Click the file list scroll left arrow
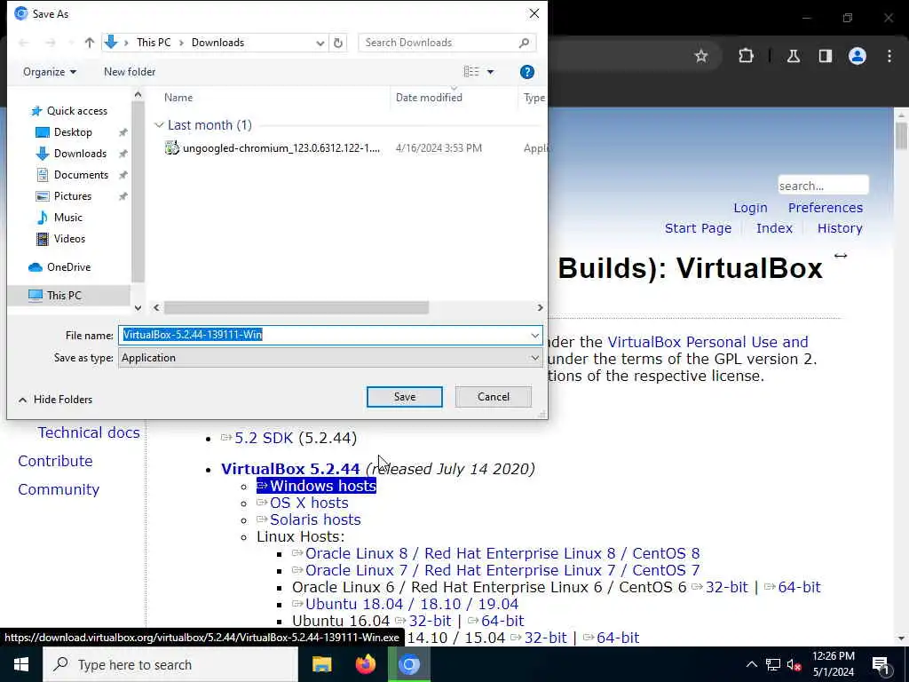The width and height of the screenshot is (909, 682). [x=156, y=307]
